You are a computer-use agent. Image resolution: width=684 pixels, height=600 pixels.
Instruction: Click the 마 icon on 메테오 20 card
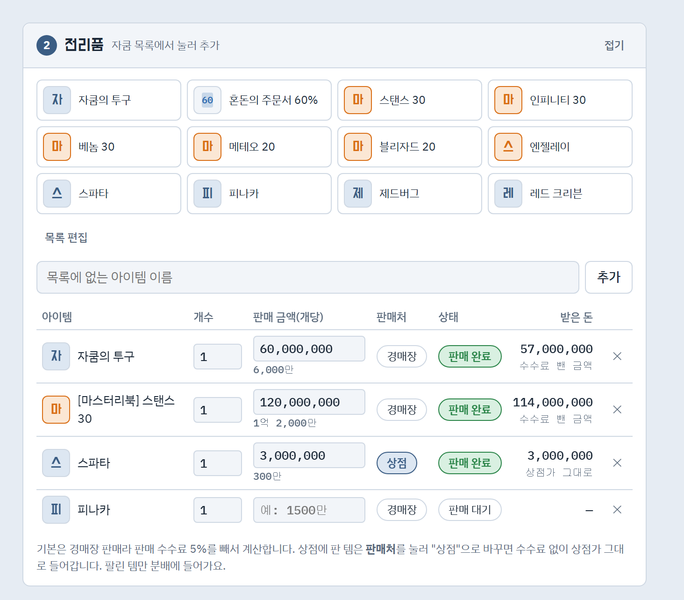pyautogui.click(x=207, y=147)
